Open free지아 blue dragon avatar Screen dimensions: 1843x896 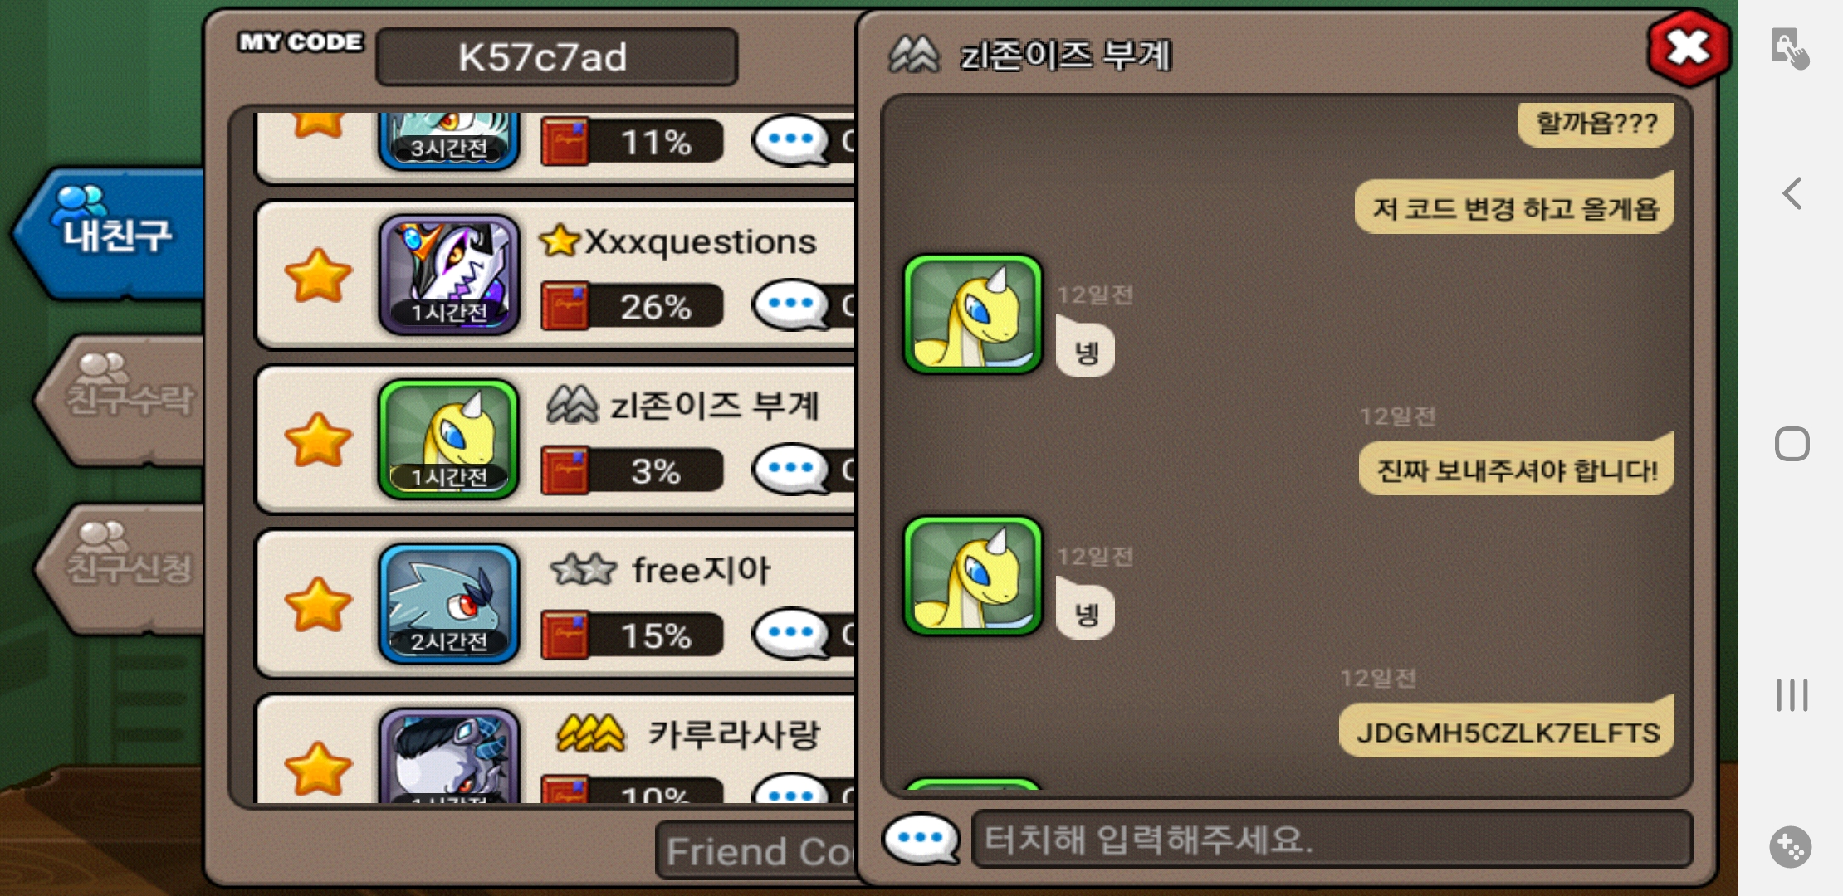pos(449,604)
